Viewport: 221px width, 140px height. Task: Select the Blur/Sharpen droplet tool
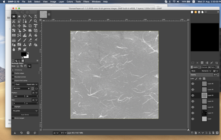coord(14,49)
